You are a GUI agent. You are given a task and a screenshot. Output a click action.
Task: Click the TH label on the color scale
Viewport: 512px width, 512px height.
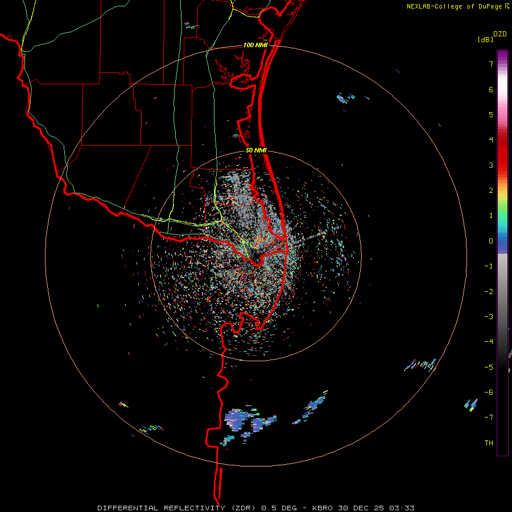tap(489, 443)
